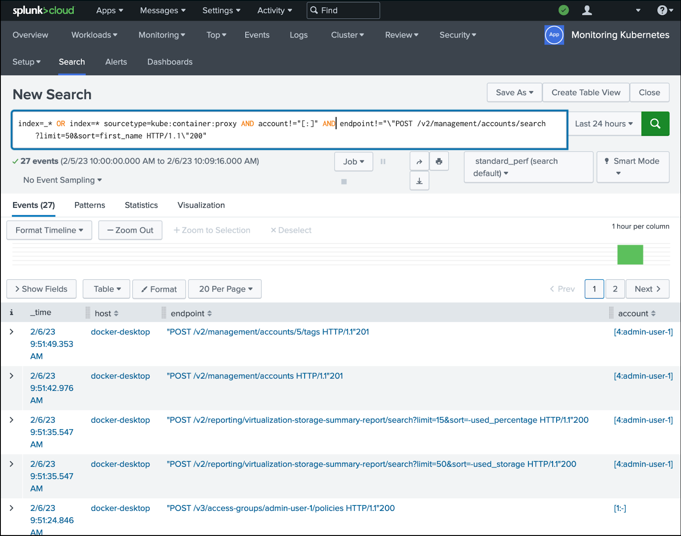Switch to the Statistics tab
Screen dimensions: 681x536
click(x=141, y=205)
